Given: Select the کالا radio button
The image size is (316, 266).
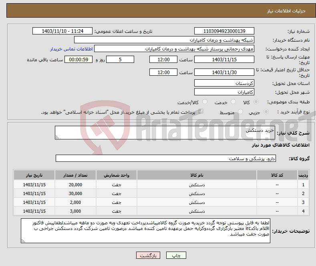Looking at the screenshot, I should tap(256, 102).
